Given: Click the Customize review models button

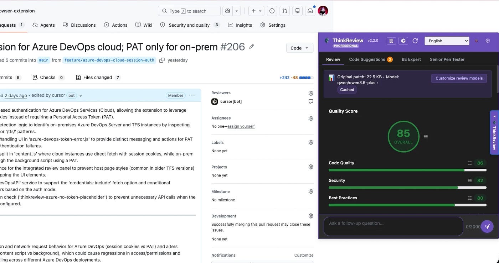Looking at the screenshot, I should coord(459,78).
